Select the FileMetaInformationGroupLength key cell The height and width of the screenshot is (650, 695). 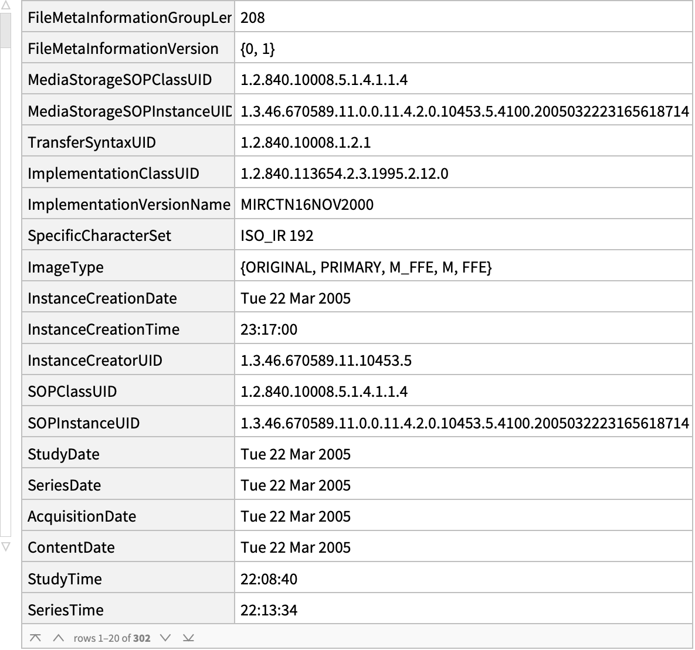[x=128, y=17]
